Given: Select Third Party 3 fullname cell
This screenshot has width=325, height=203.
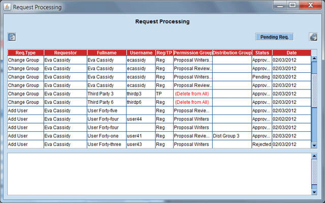Looking at the screenshot, I should (x=107, y=94).
